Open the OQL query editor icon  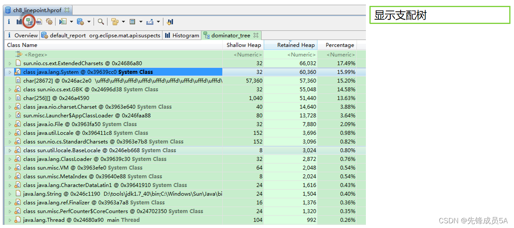pyautogui.click(x=39, y=22)
